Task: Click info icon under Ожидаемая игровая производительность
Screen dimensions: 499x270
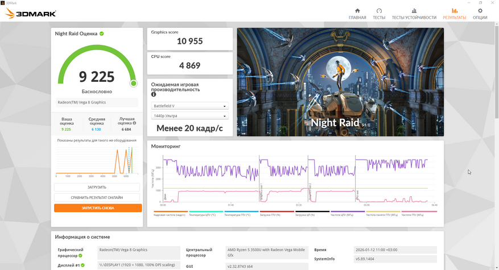Action: click(154, 94)
